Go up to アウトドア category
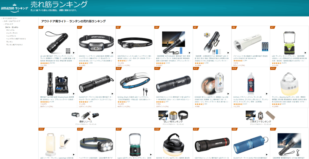This screenshot has height=159, width=309. click(x=8, y=24)
